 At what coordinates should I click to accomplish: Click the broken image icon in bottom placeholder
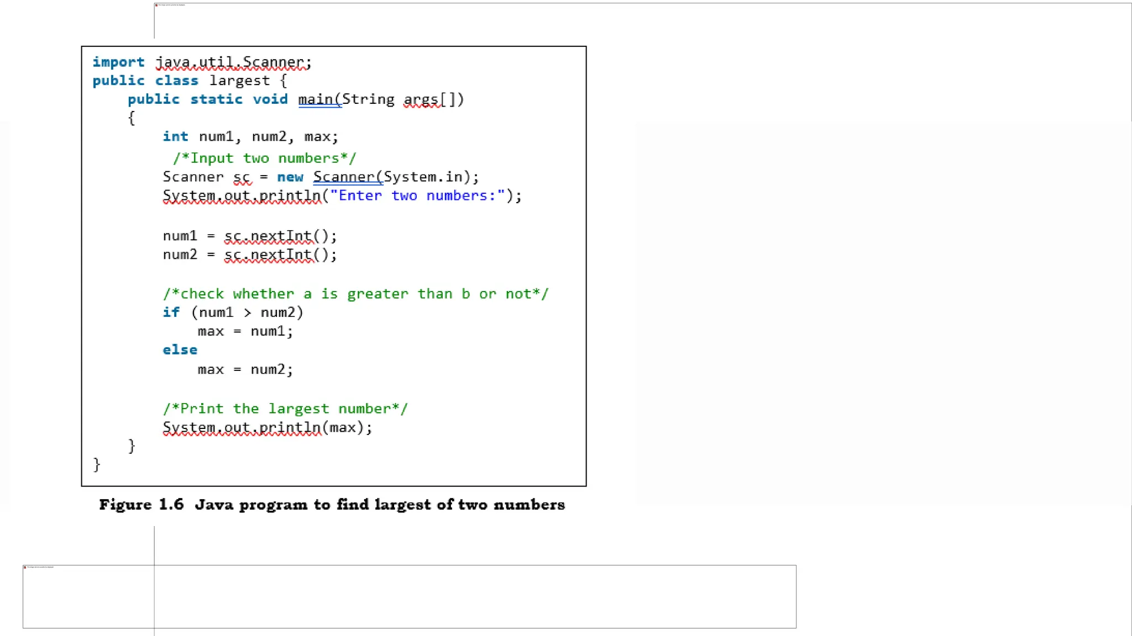[x=25, y=567]
